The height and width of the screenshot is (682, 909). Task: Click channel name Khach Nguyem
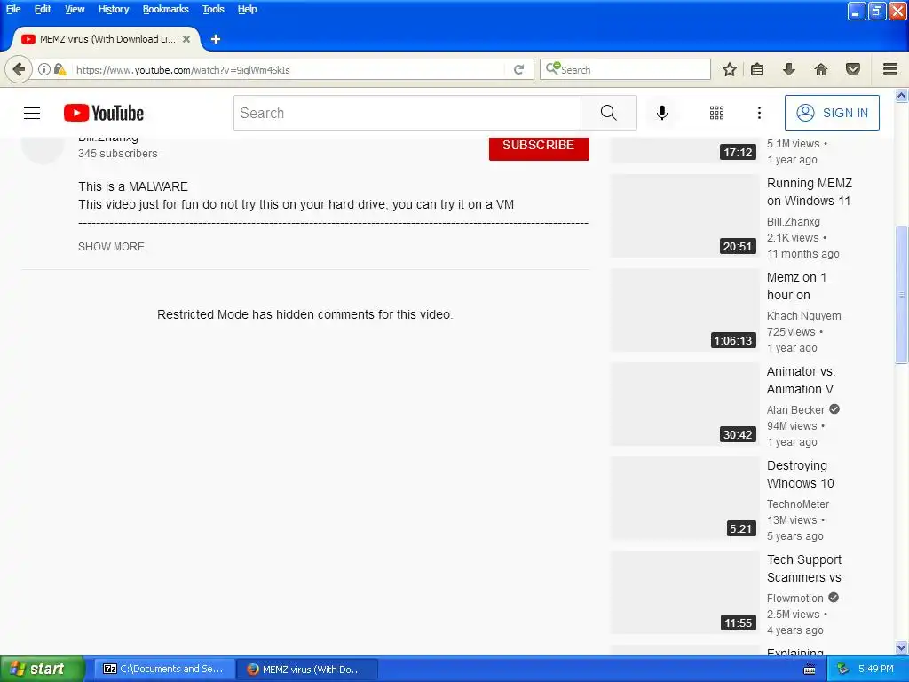(x=803, y=316)
